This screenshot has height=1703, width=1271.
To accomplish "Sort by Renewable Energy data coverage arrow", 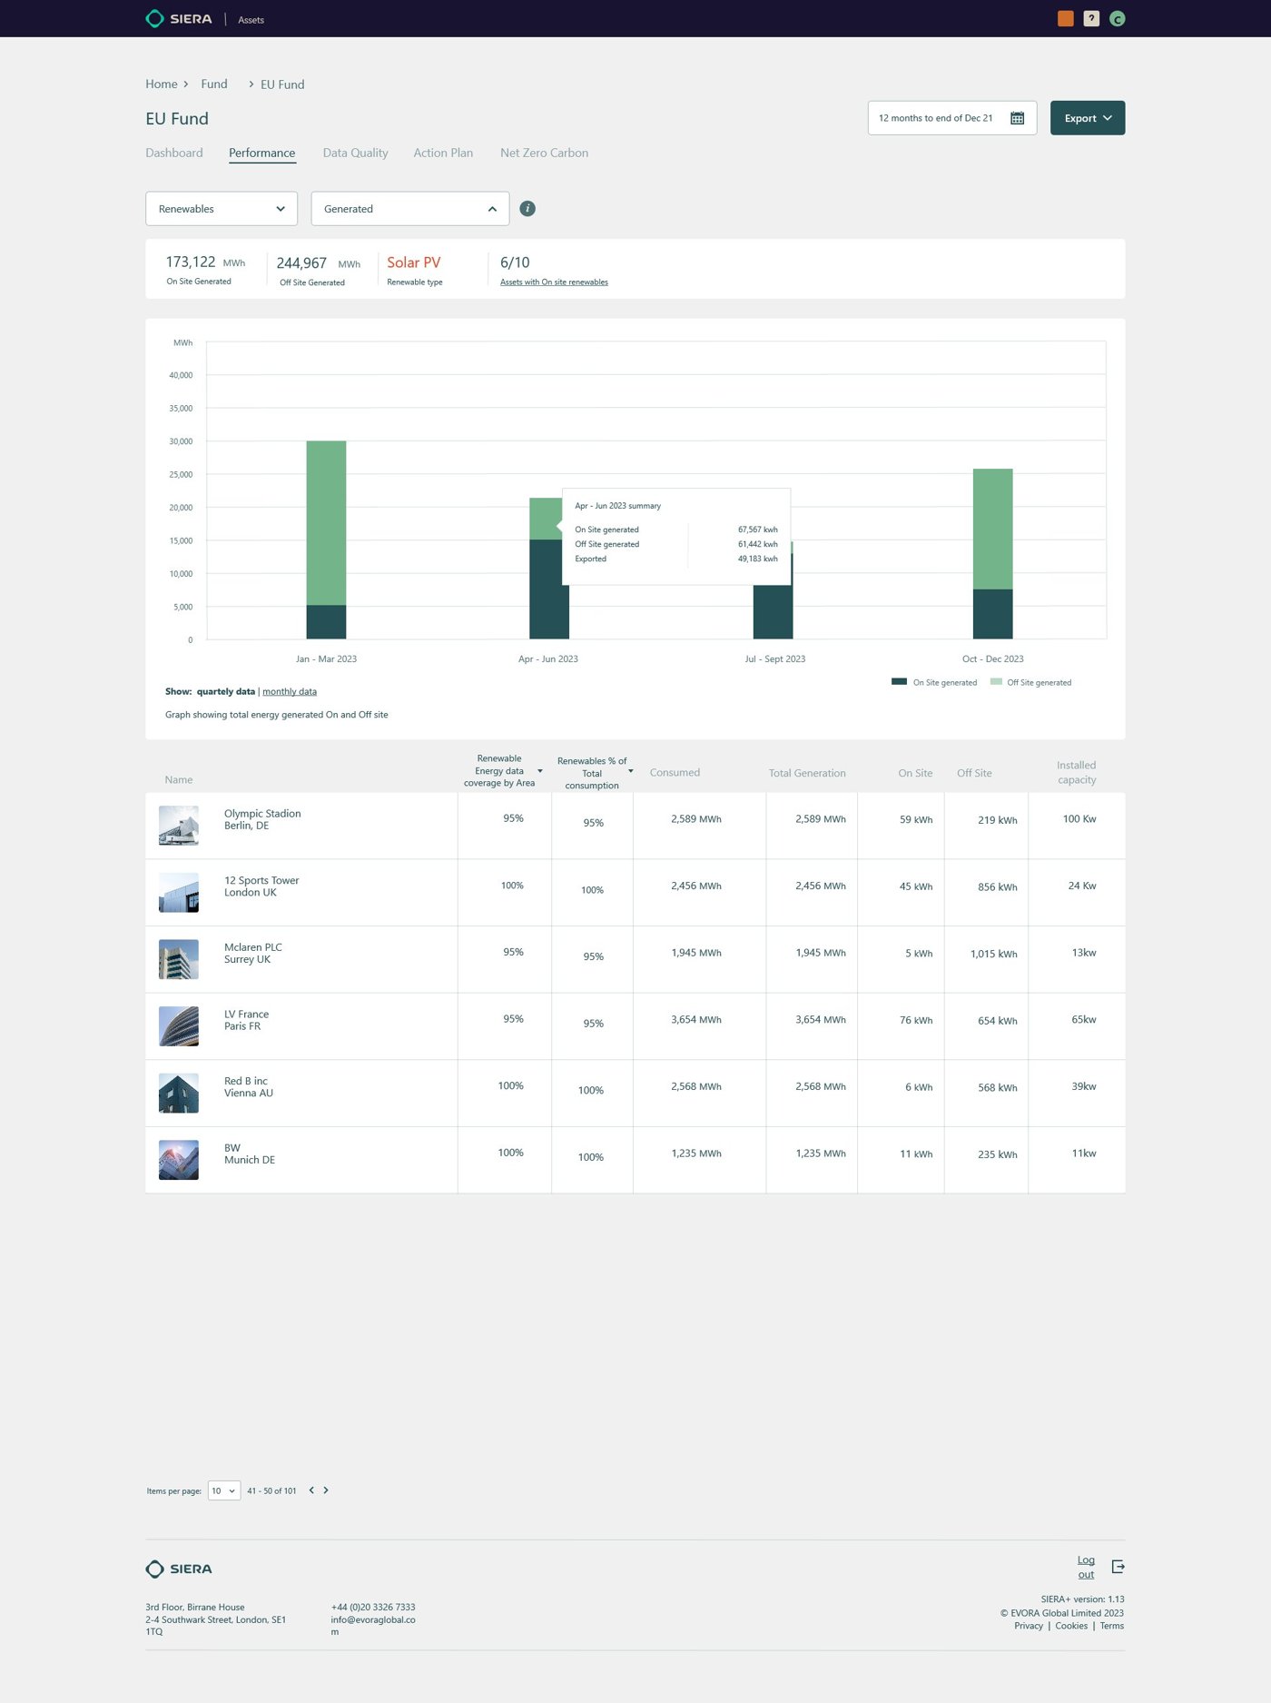I will point(540,771).
